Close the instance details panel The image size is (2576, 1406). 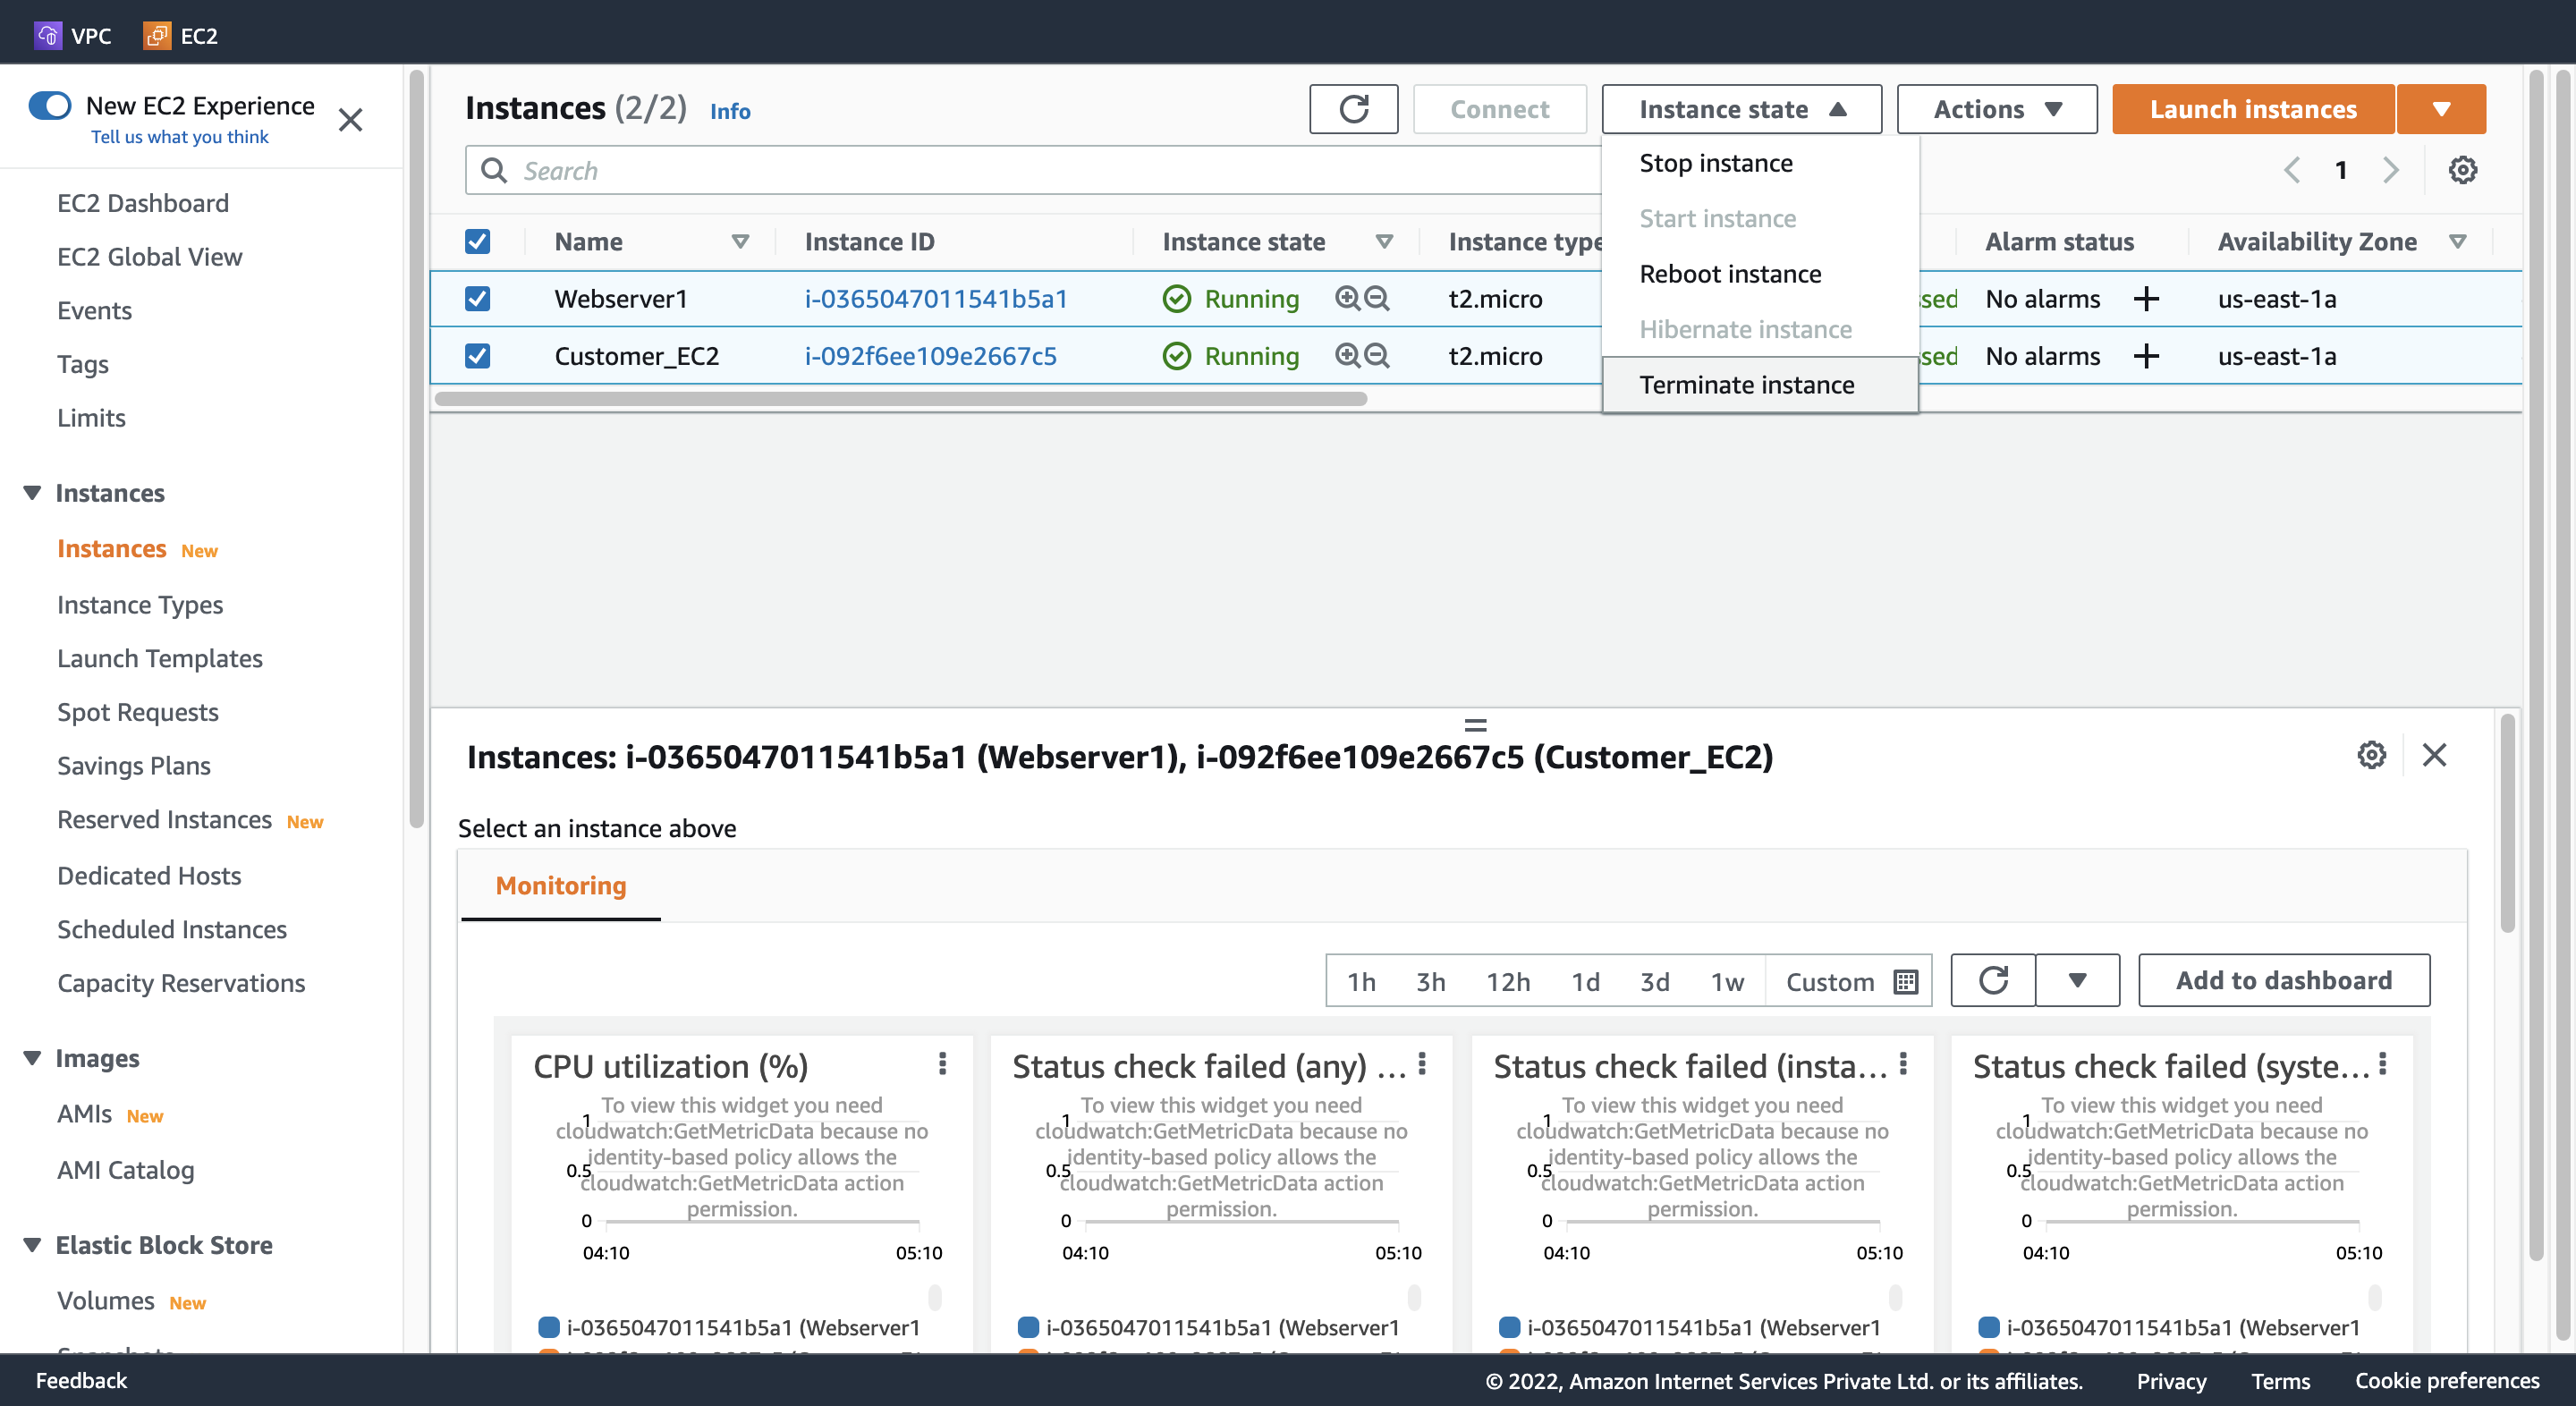coord(2434,755)
